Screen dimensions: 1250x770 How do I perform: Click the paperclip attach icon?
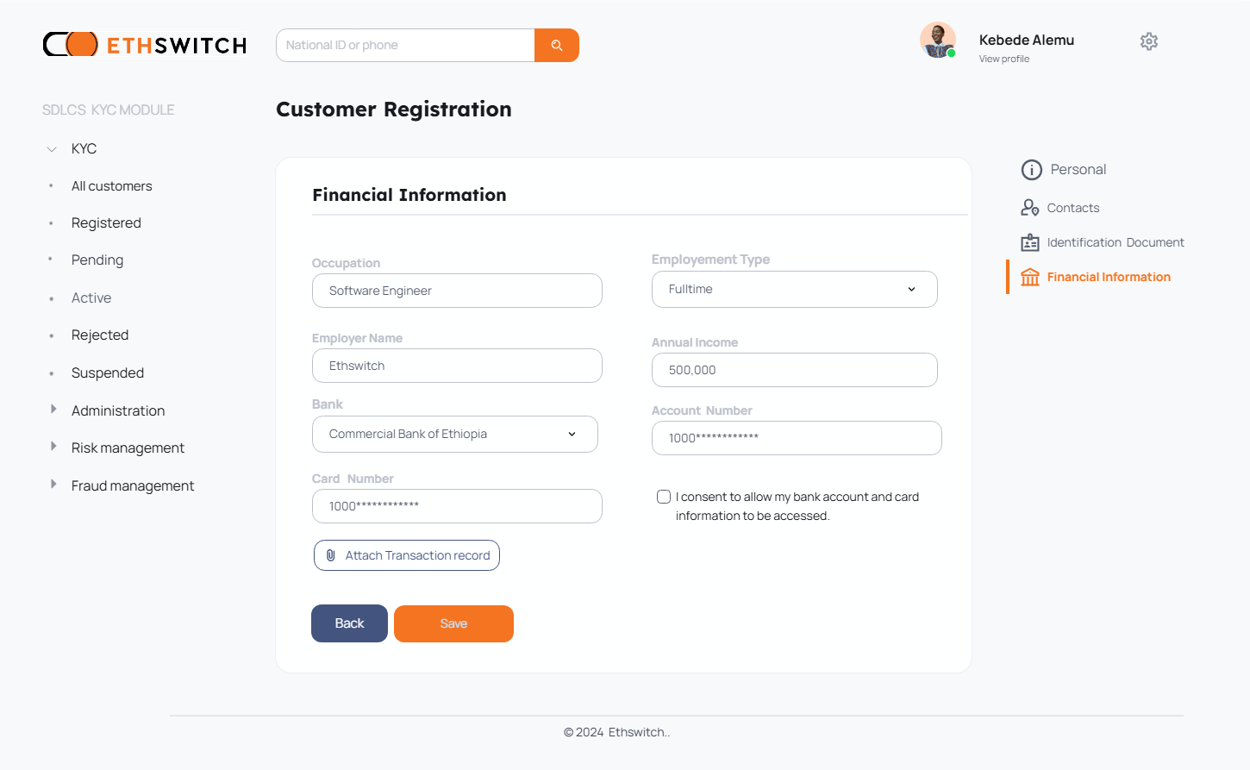[331, 555]
